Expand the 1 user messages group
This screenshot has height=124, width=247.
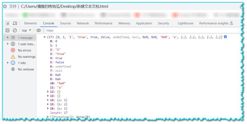tap(8, 44)
